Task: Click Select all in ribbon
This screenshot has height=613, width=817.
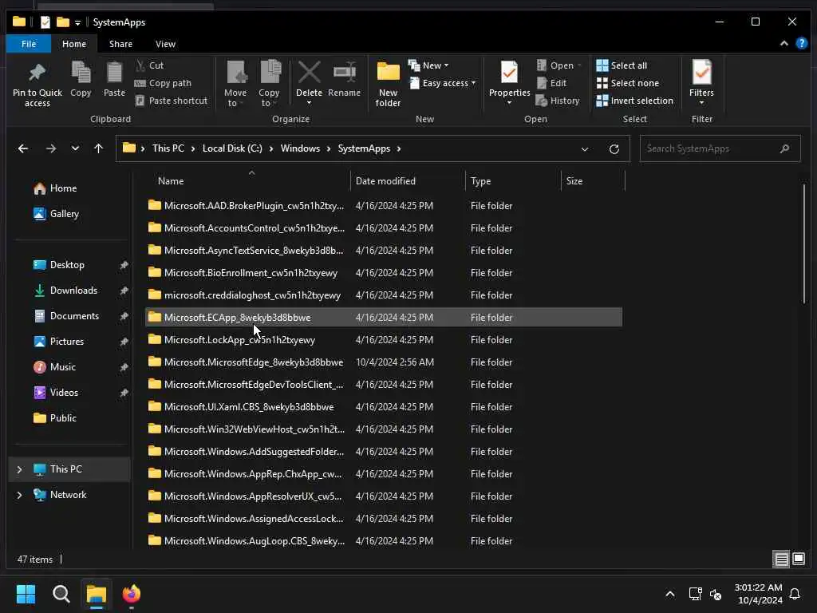Action: pos(622,65)
